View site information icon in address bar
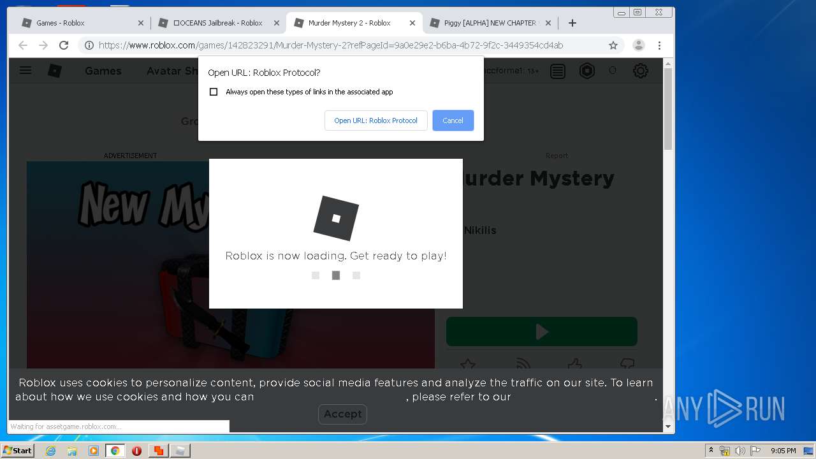 pyautogui.click(x=89, y=45)
